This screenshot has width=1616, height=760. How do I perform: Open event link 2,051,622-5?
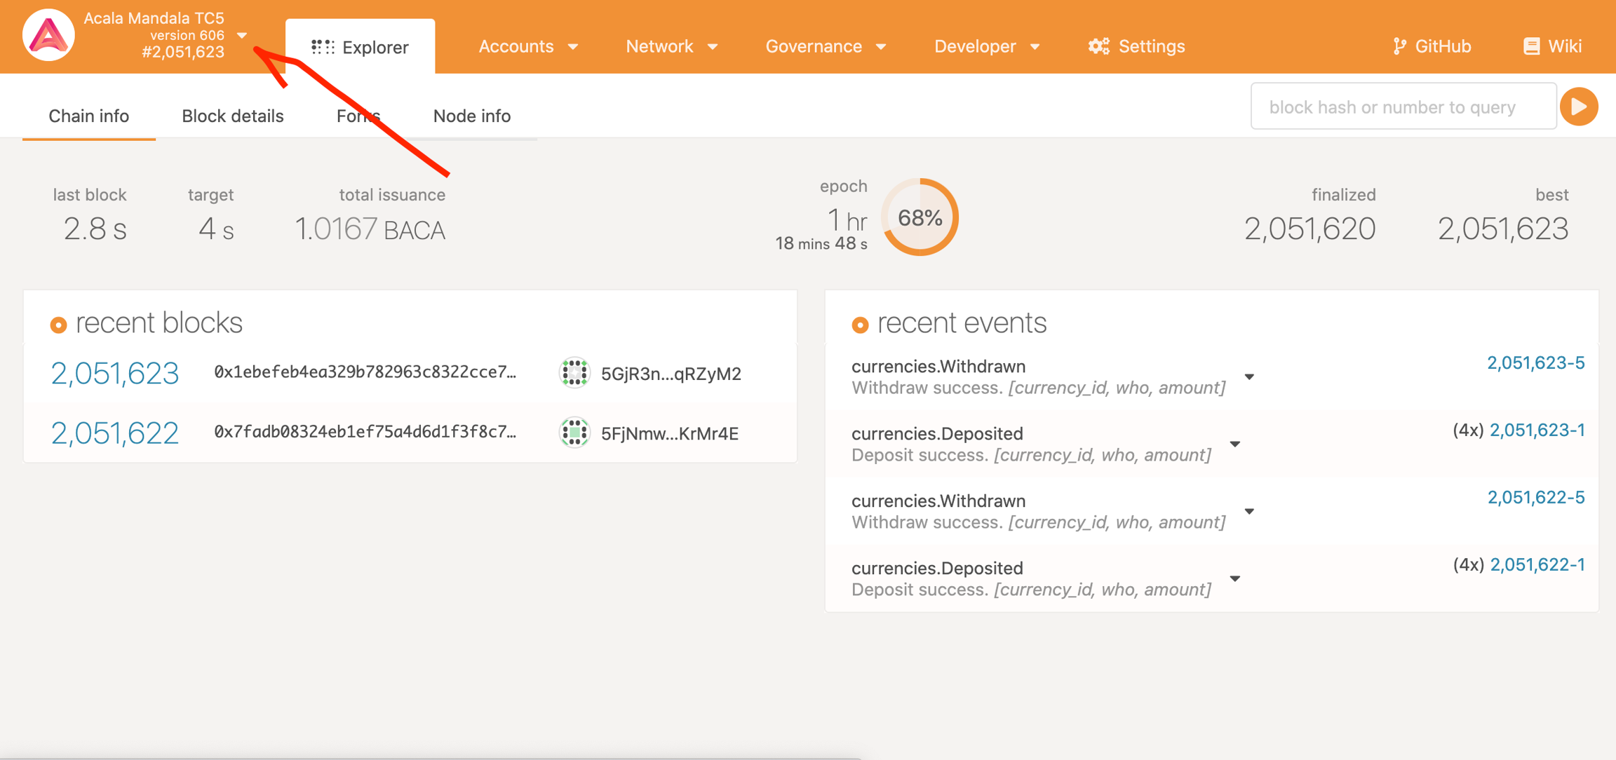click(x=1535, y=497)
